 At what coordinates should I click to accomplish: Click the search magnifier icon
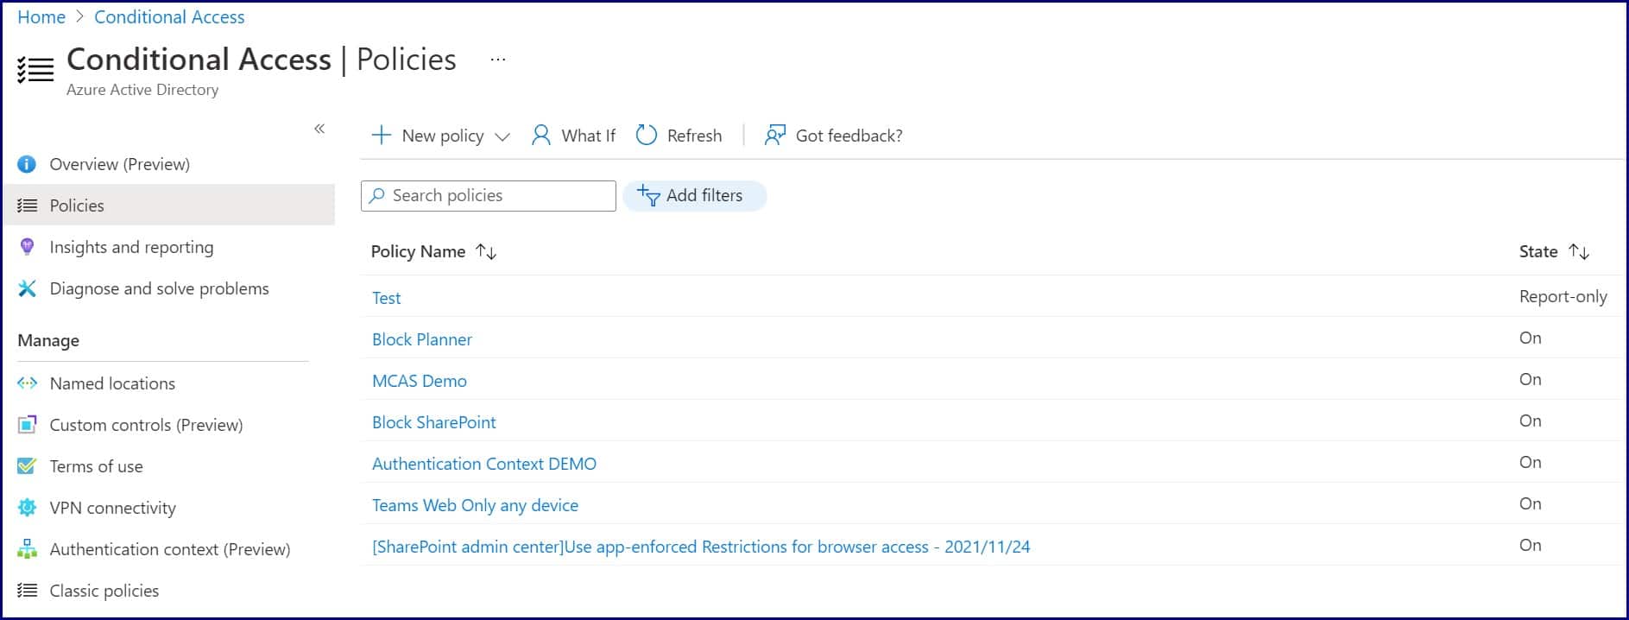[x=377, y=196]
